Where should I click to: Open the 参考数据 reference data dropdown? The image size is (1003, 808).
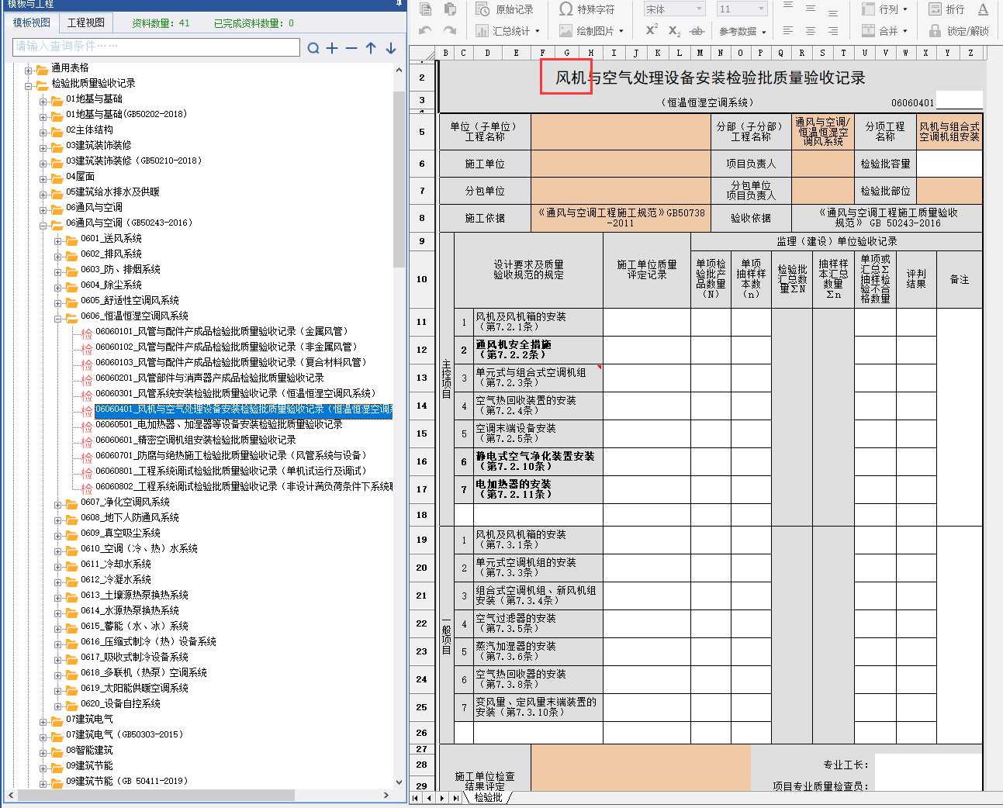click(742, 32)
